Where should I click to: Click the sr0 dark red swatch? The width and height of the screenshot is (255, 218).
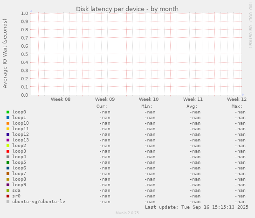click(x=8, y=196)
